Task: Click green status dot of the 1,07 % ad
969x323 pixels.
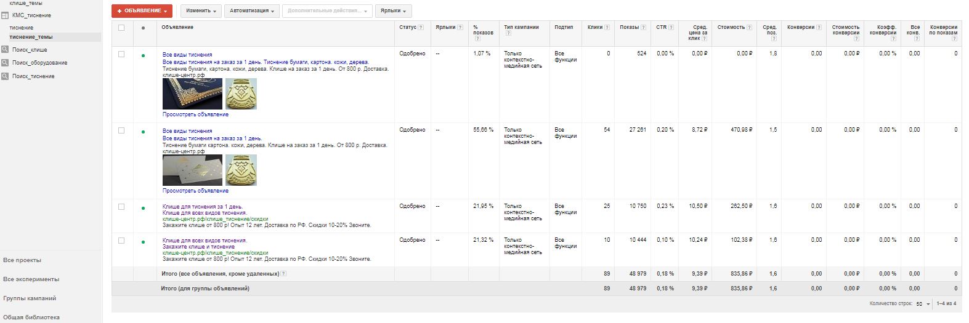Action: pyautogui.click(x=144, y=55)
